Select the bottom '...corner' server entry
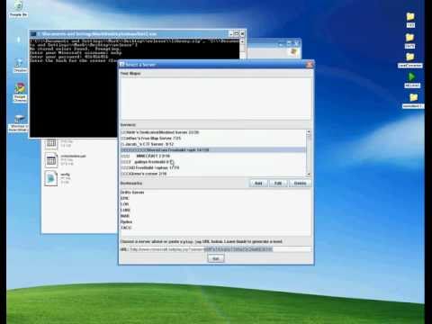 (x=213, y=174)
